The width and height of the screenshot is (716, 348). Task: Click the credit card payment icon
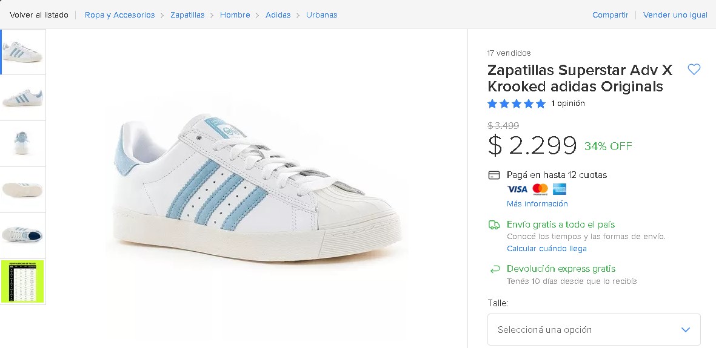[x=494, y=176]
